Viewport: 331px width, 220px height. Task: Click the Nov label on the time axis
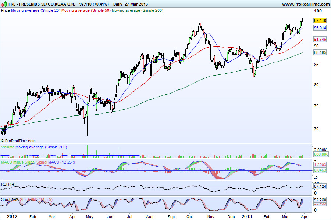[x=211, y=217]
